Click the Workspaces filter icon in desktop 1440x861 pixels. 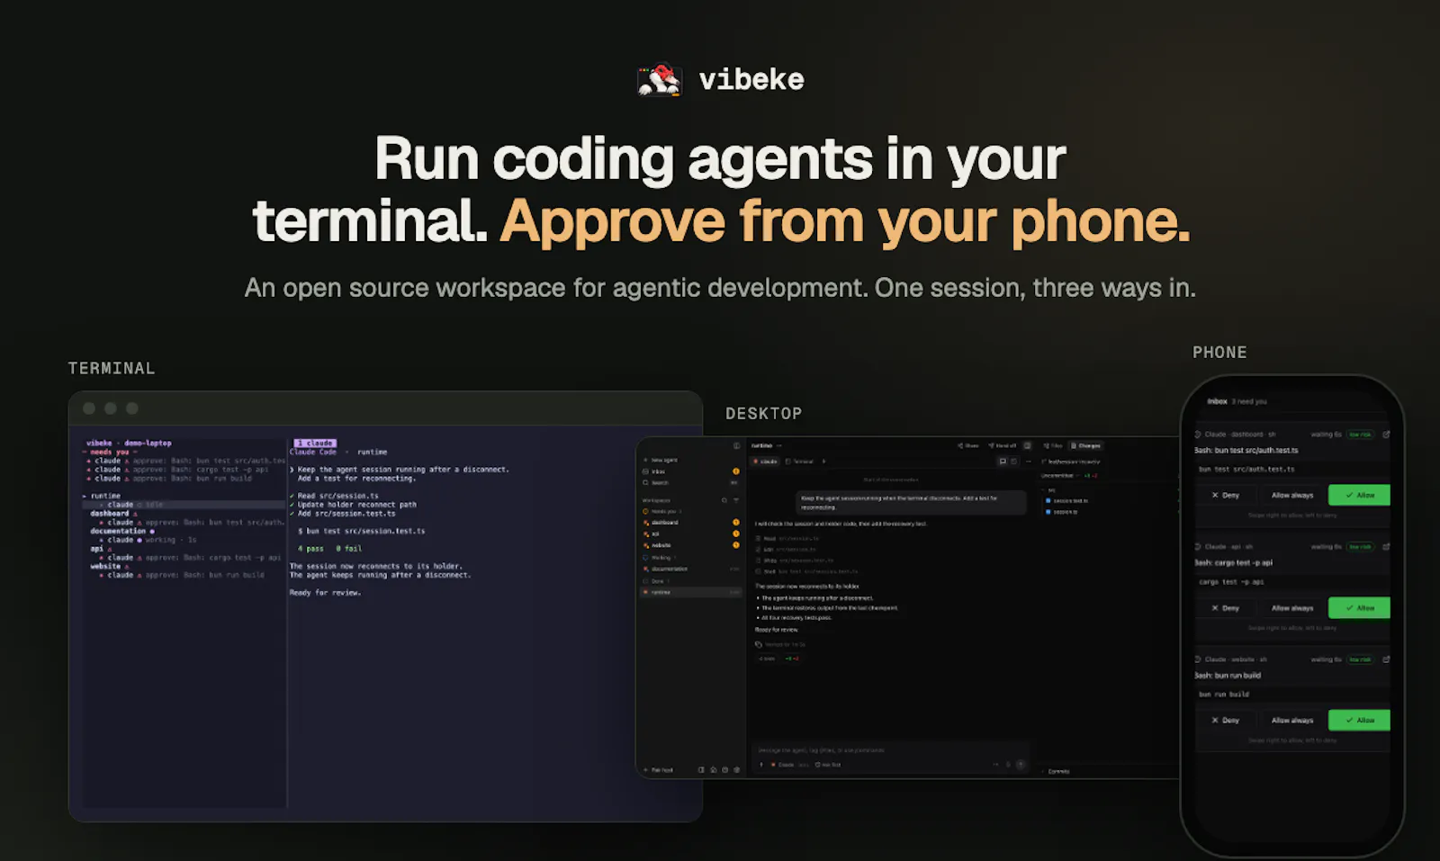click(x=735, y=500)
